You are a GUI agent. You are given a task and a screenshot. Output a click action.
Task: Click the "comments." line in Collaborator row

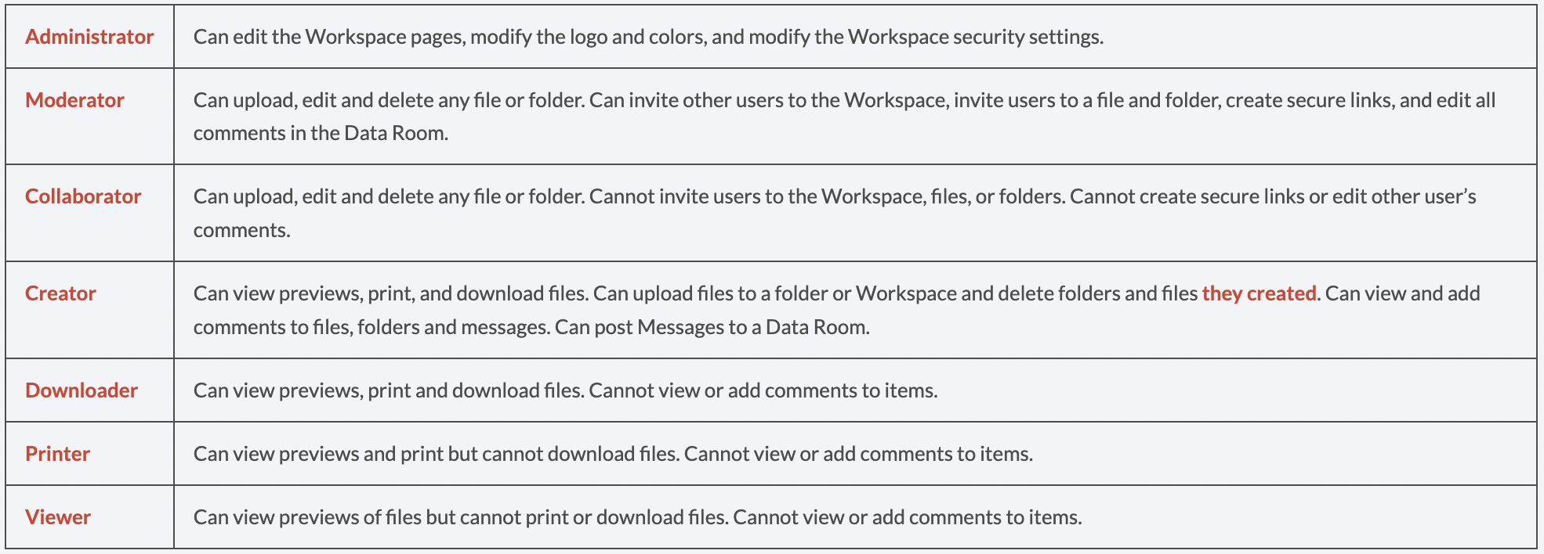241,230
